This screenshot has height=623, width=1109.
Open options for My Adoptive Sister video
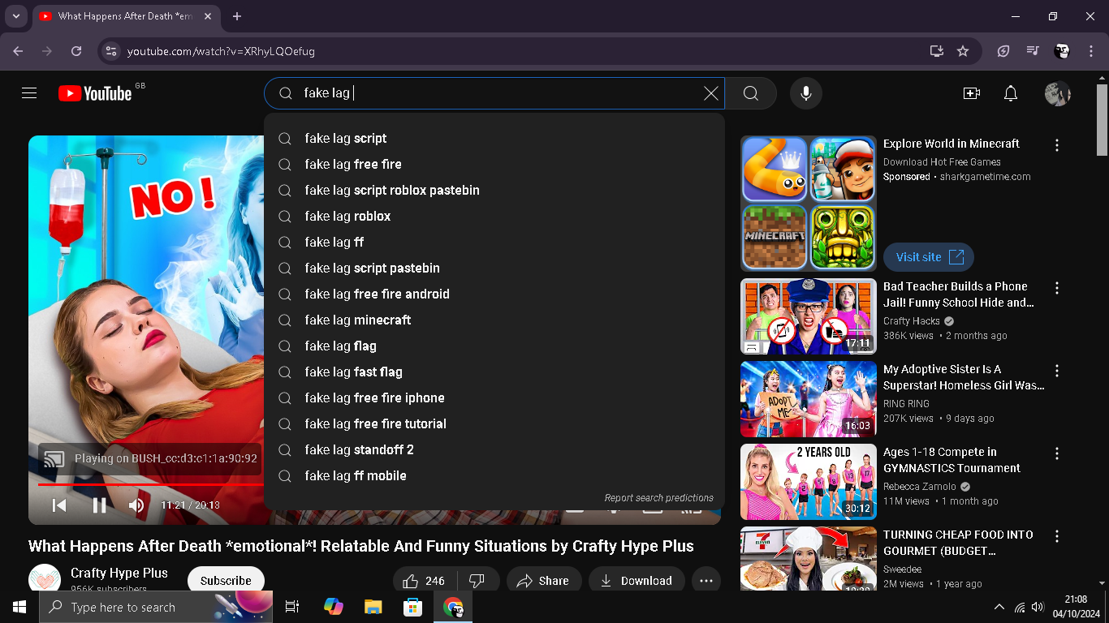pos(1057,371)
